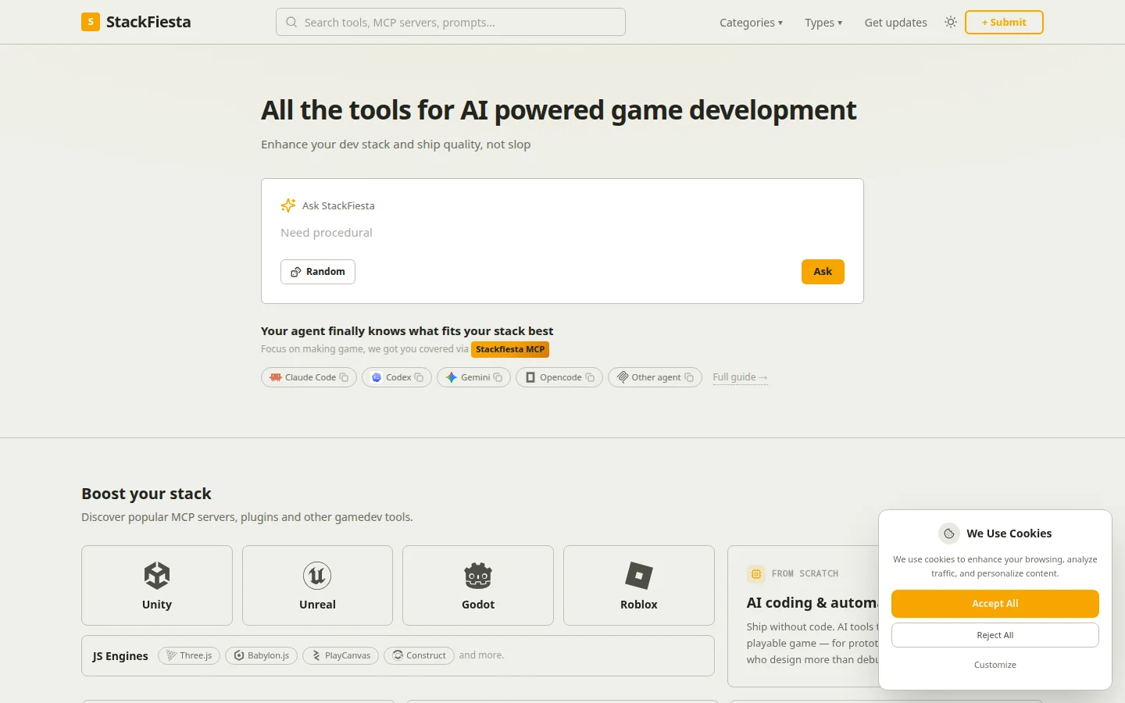The height and width of the screenshot is (703, 1125).
Task: Click Reject All cookies
Action: [x=995, y=635]
